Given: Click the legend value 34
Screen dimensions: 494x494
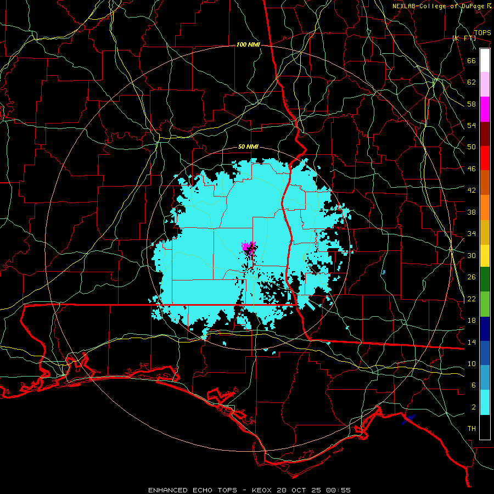Looking at the screenshot, I should tap(471, 234).
